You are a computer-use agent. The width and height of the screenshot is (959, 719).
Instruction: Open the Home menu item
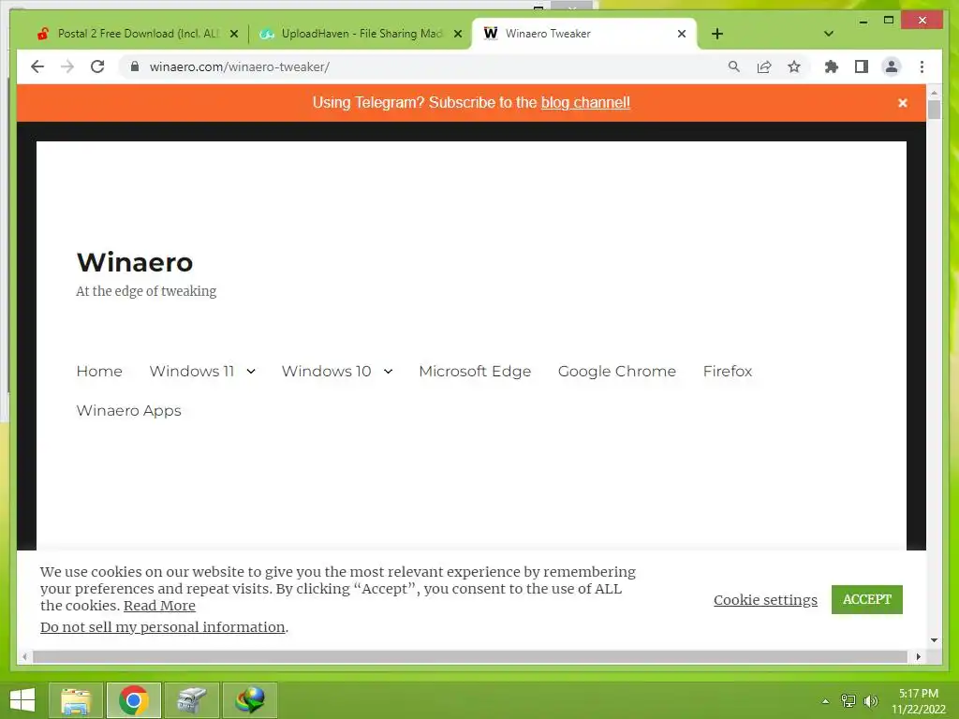point(99,371)
